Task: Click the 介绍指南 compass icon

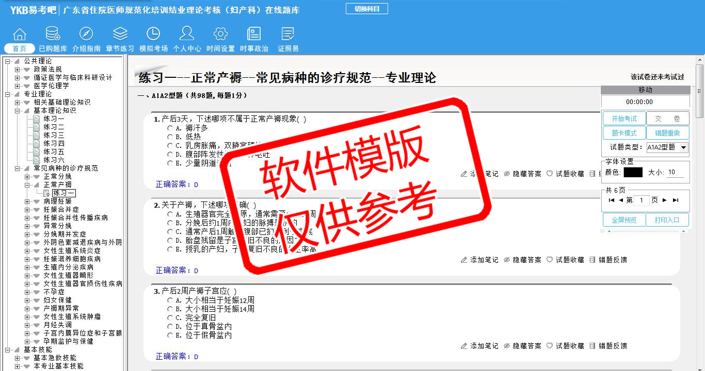Action: pyautogui.click(x=86, y=35)
